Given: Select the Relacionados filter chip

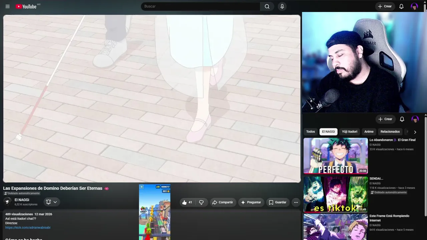Looking at the screenshot, I should tap(390, 132).
